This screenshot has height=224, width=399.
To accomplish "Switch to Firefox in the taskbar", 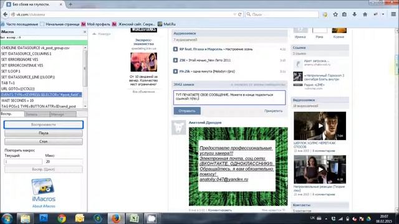I will tap(116, 218).
